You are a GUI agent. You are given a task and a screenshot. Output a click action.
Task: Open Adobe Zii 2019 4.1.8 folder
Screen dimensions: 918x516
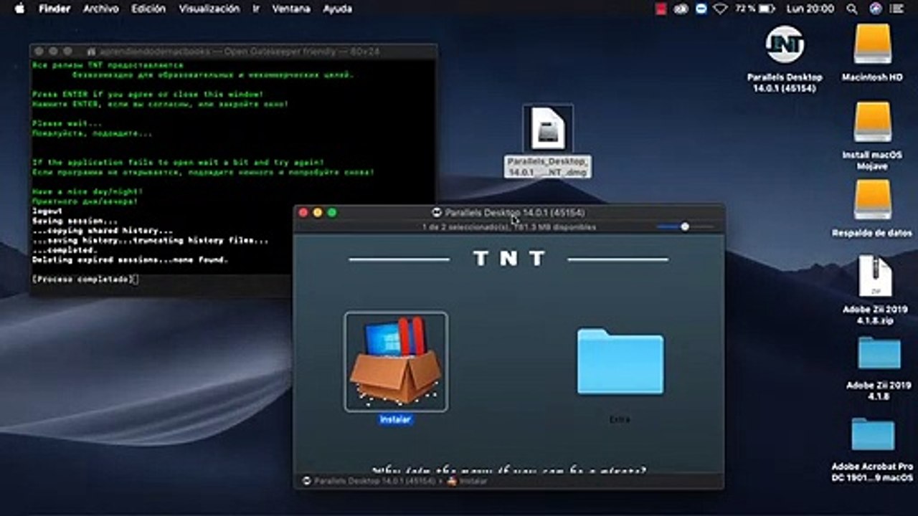879,354
